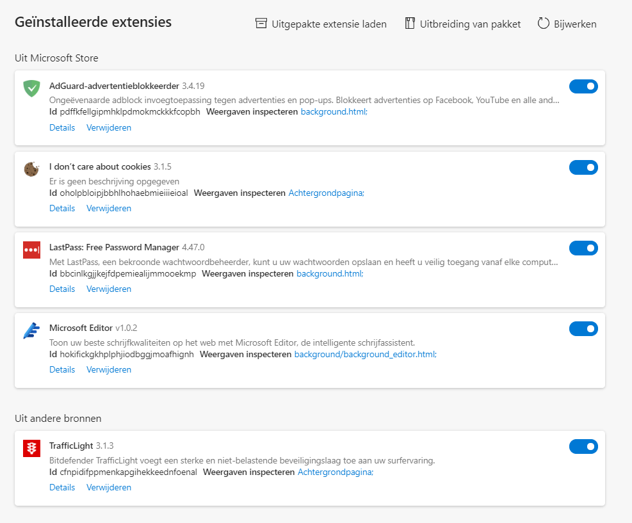This screenshot has height=523, width=632.
Task: Remove the I don't care about cookies extension
Action: [109, 208]
